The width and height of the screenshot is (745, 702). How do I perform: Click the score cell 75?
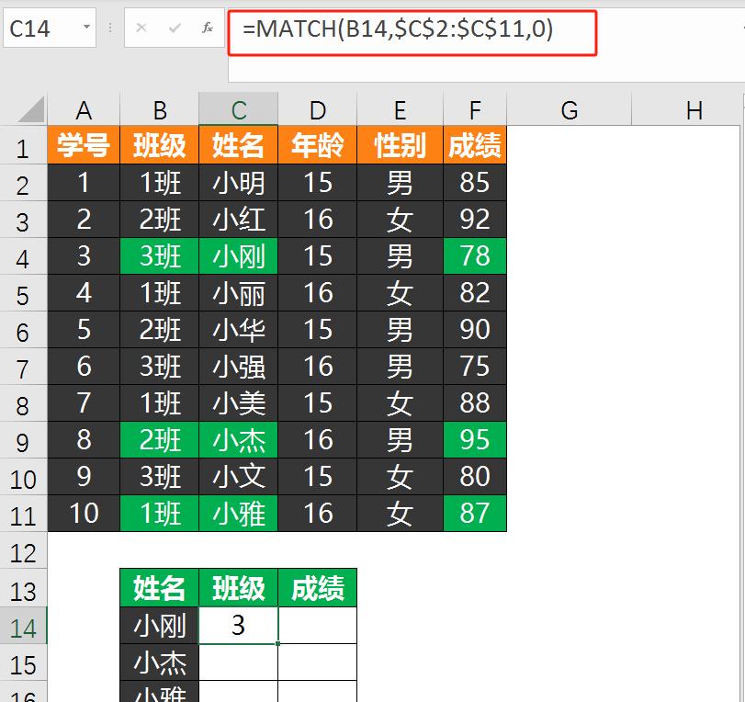[475, 367]
